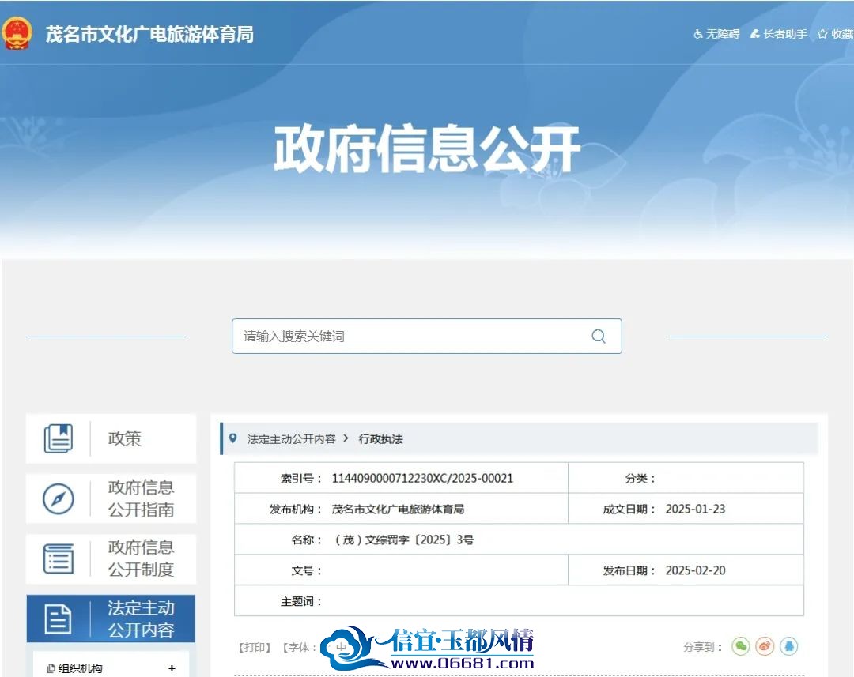Open the 政策 sidebar section
This screenshot has width=854, height=677.
[111, 438]
